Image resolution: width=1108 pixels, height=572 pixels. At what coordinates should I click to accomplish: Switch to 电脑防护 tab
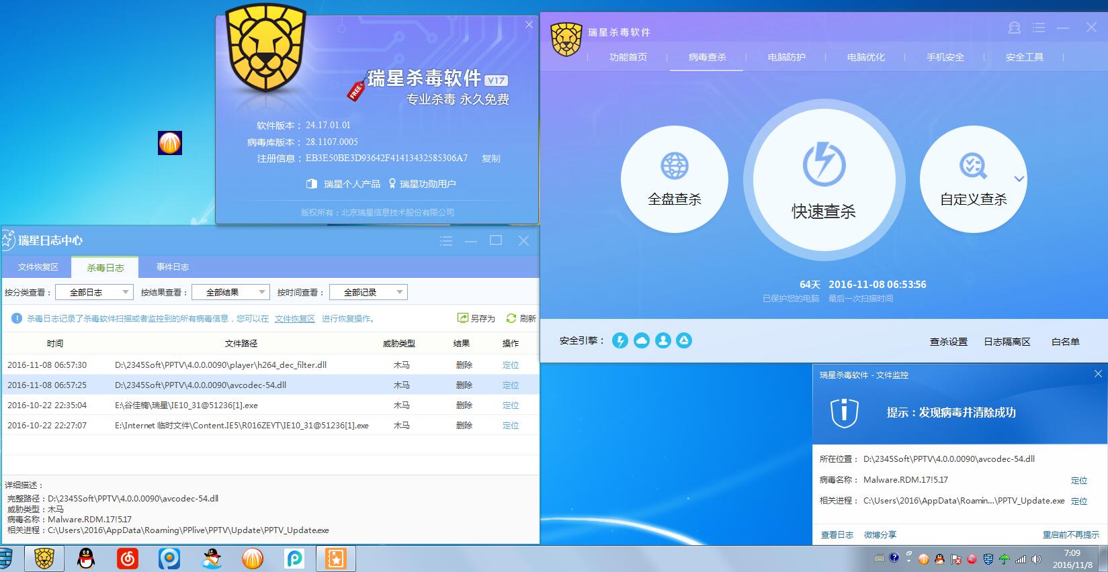point(787,57)
